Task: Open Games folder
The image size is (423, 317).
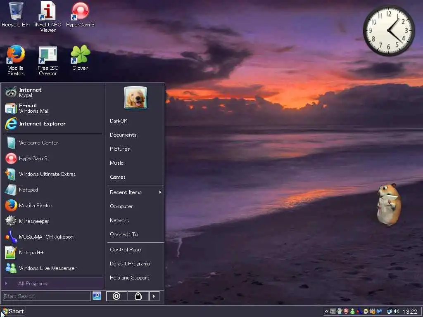Action: pos(135,177)
